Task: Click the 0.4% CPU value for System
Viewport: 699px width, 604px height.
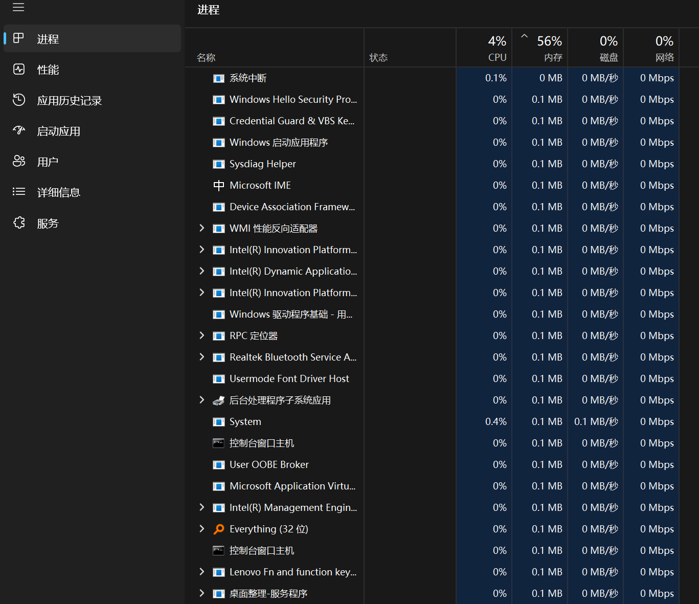Action: 496,422
